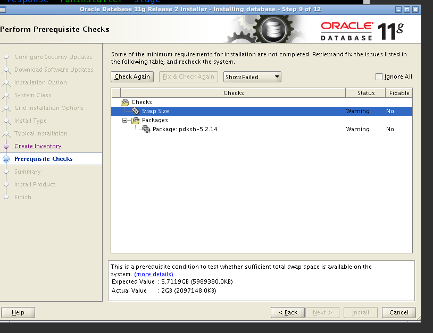Viewport: 433px width, 333px height.
Task: Collapse the Packages tree node
Action: click(x=125, y=120)
